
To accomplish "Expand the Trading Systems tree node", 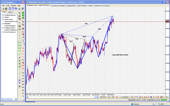I will (3, 28).
